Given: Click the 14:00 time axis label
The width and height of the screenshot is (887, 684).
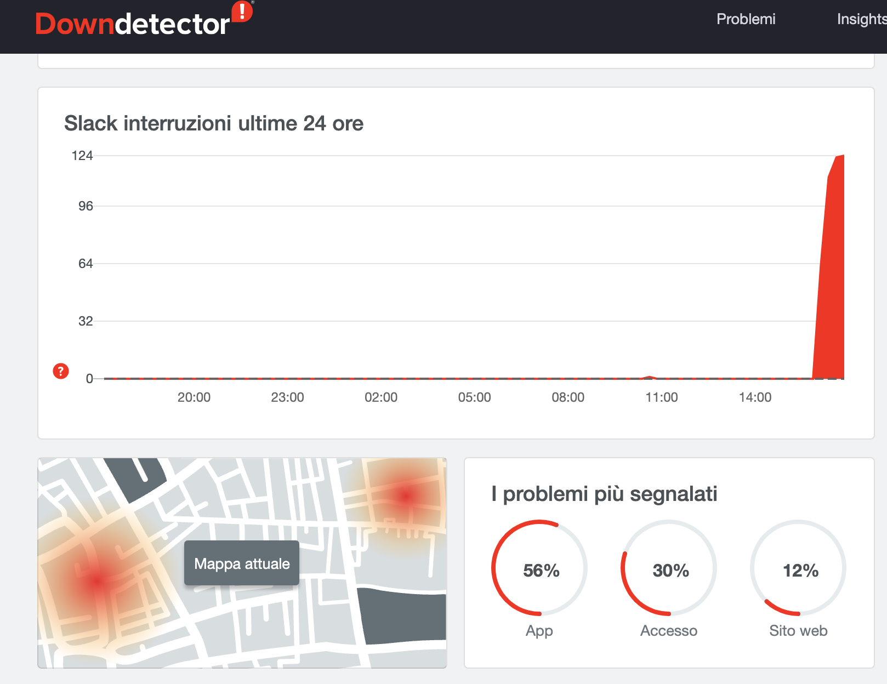Looking at the screenshot, I should (x=755, y=397).
